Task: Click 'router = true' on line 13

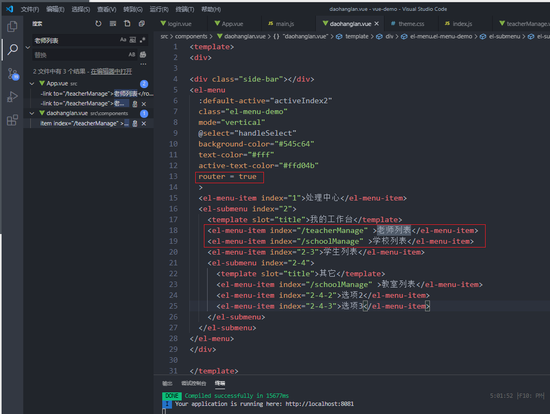Action: point(227,177)
